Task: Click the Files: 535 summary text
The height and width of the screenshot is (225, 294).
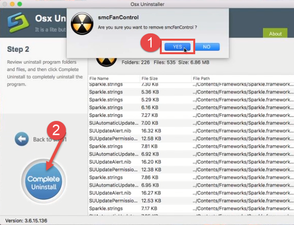Action: 165,62
